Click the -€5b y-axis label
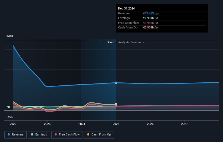Image resolution: width=223 pixels, height=142 pixels. pyautogui.click(x=10, y=117)
